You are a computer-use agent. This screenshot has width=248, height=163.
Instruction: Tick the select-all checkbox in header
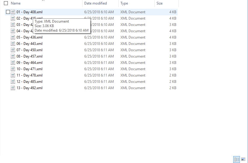6,3
